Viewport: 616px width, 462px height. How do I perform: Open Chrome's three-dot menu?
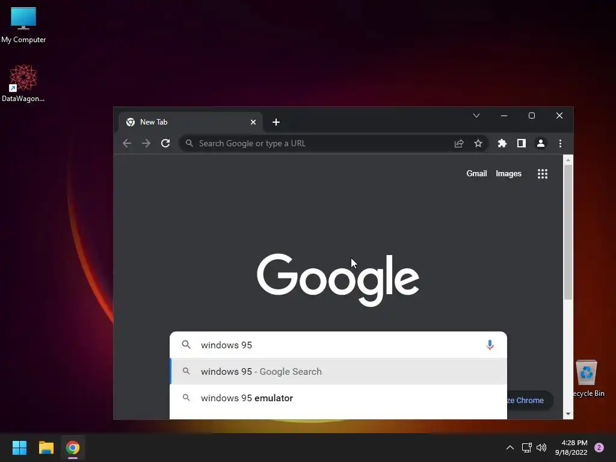(x=560, y=143)
